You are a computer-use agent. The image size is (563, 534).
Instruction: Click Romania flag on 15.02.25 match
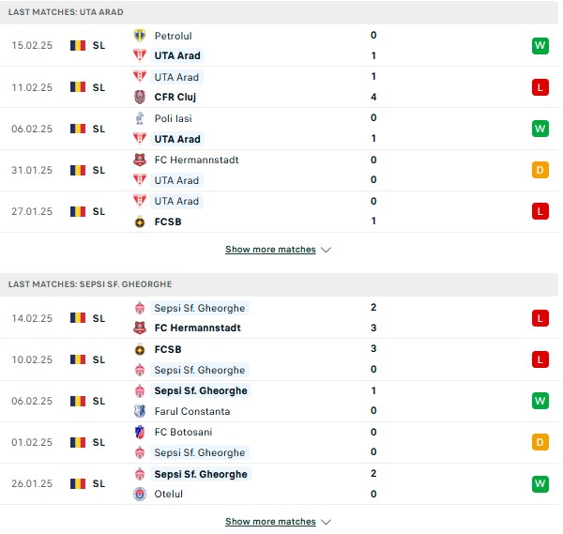(78, 46)
